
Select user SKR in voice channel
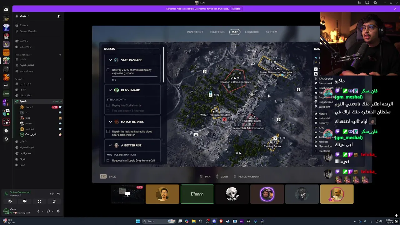point(27,118)
